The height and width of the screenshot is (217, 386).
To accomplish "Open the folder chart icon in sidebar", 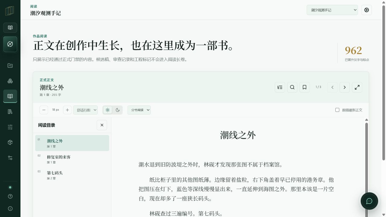I will 10,65.
